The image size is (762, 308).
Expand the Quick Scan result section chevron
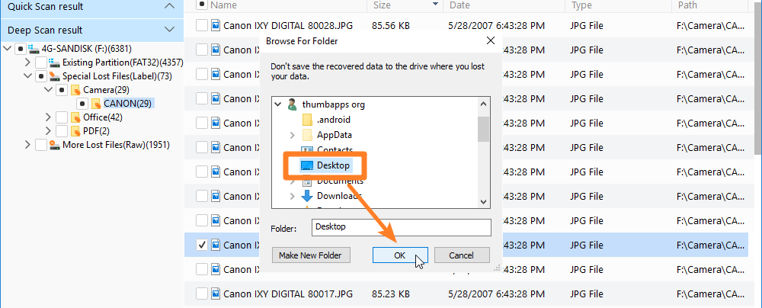click(170, 6)
